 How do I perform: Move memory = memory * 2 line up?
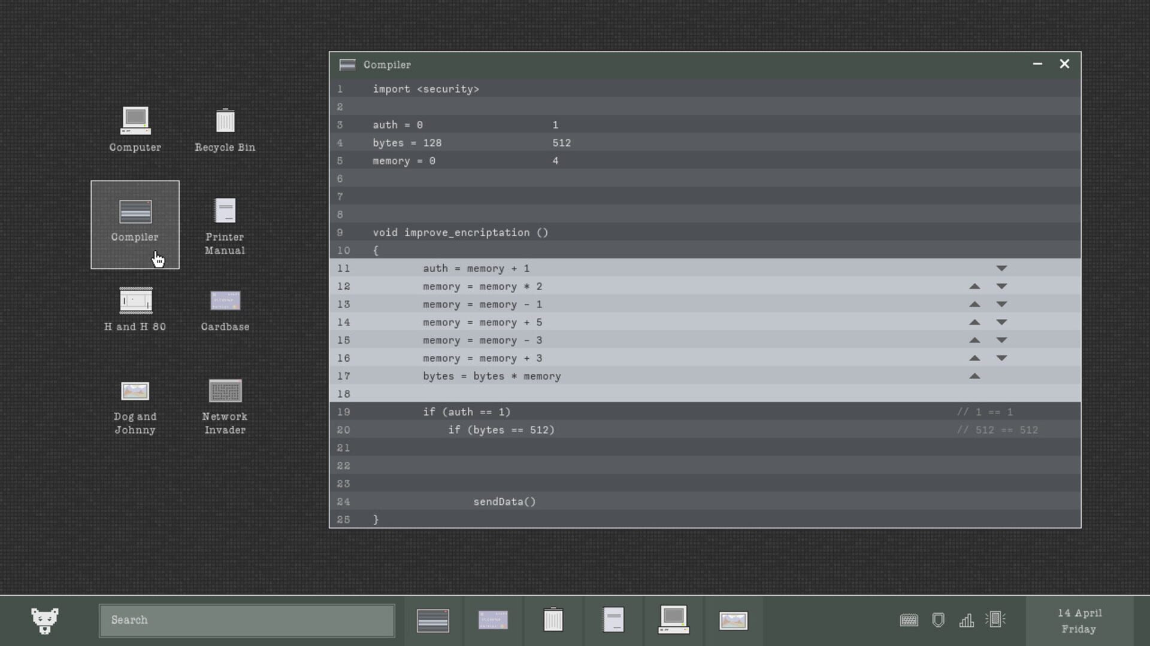[x=975, y=286]
